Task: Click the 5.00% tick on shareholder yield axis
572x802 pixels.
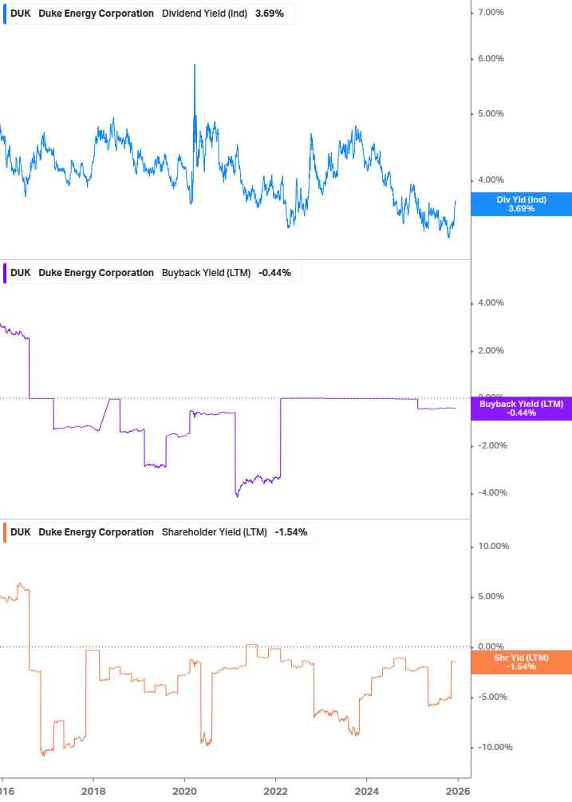Action: click(491, 596)
